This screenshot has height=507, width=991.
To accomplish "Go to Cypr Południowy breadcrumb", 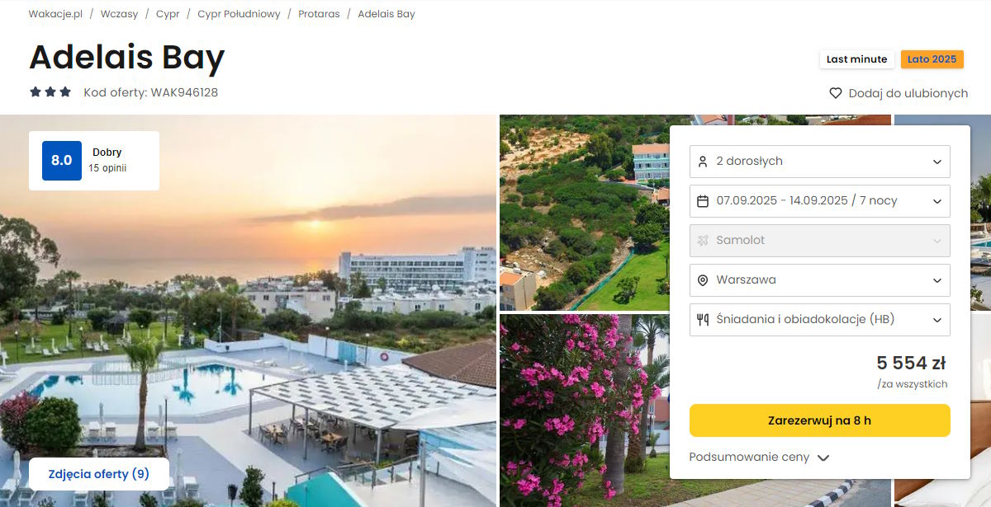I will coord(239,14).
